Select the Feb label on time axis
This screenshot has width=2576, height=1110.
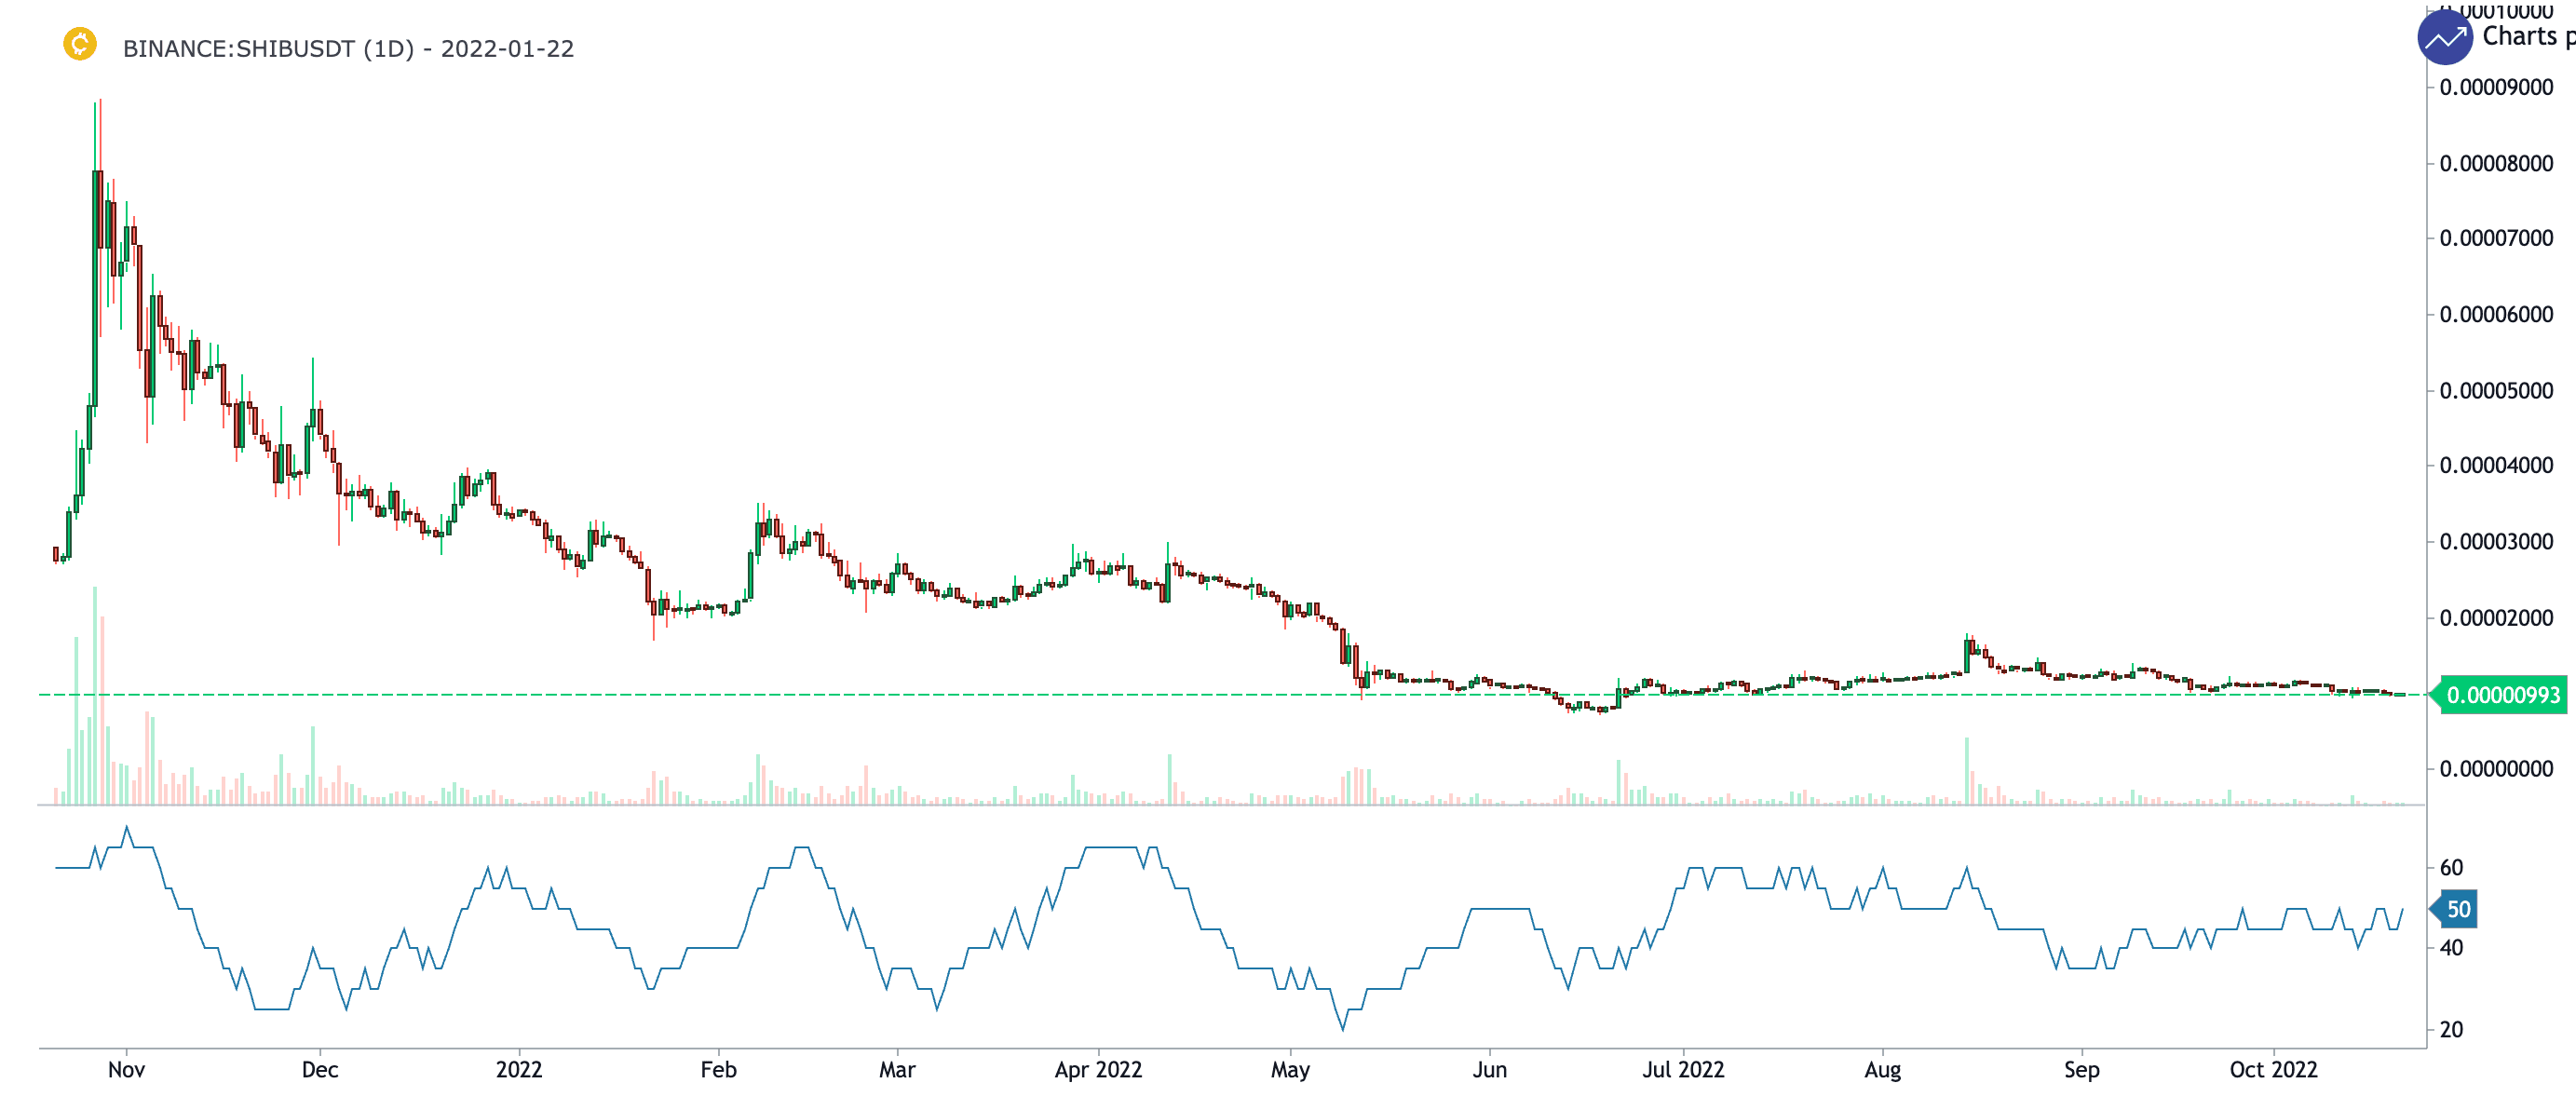click(718, 1070)
